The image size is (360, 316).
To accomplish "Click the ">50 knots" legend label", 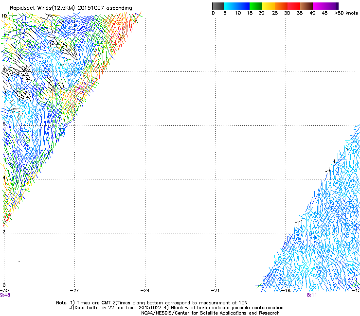I will (x=346, y=13).
